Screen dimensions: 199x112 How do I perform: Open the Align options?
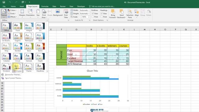[137, 13]
